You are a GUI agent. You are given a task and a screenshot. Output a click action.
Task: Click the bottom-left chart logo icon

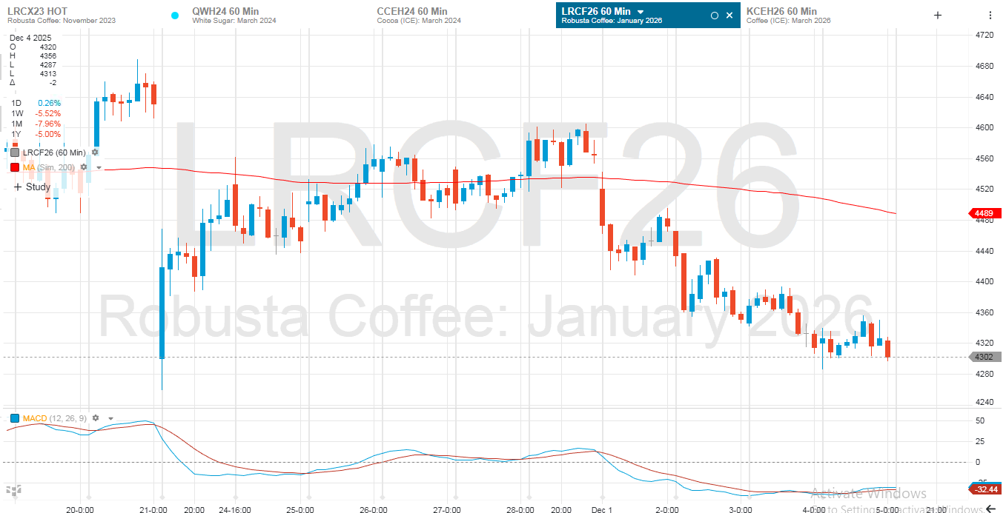(x=13, y=490)
